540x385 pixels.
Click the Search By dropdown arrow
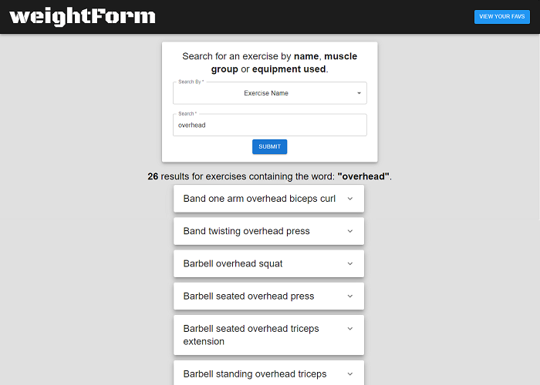(359, 93)
